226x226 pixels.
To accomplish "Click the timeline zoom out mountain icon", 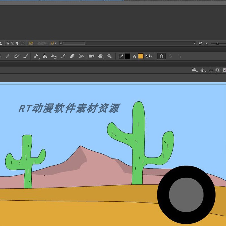I will (x=207, y=44).
